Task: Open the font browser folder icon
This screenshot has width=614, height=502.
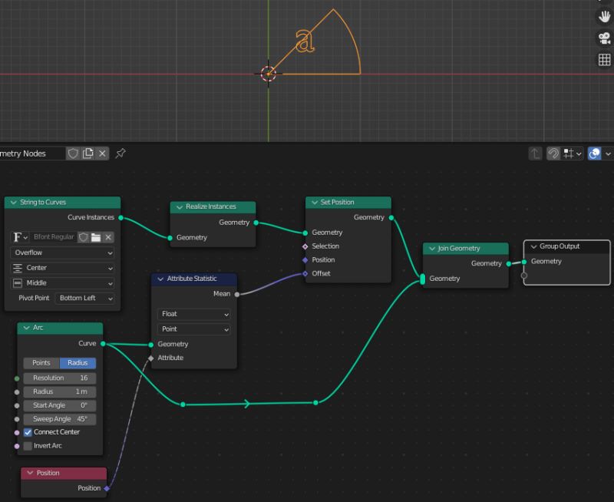Action: click(x=95, y=236)
